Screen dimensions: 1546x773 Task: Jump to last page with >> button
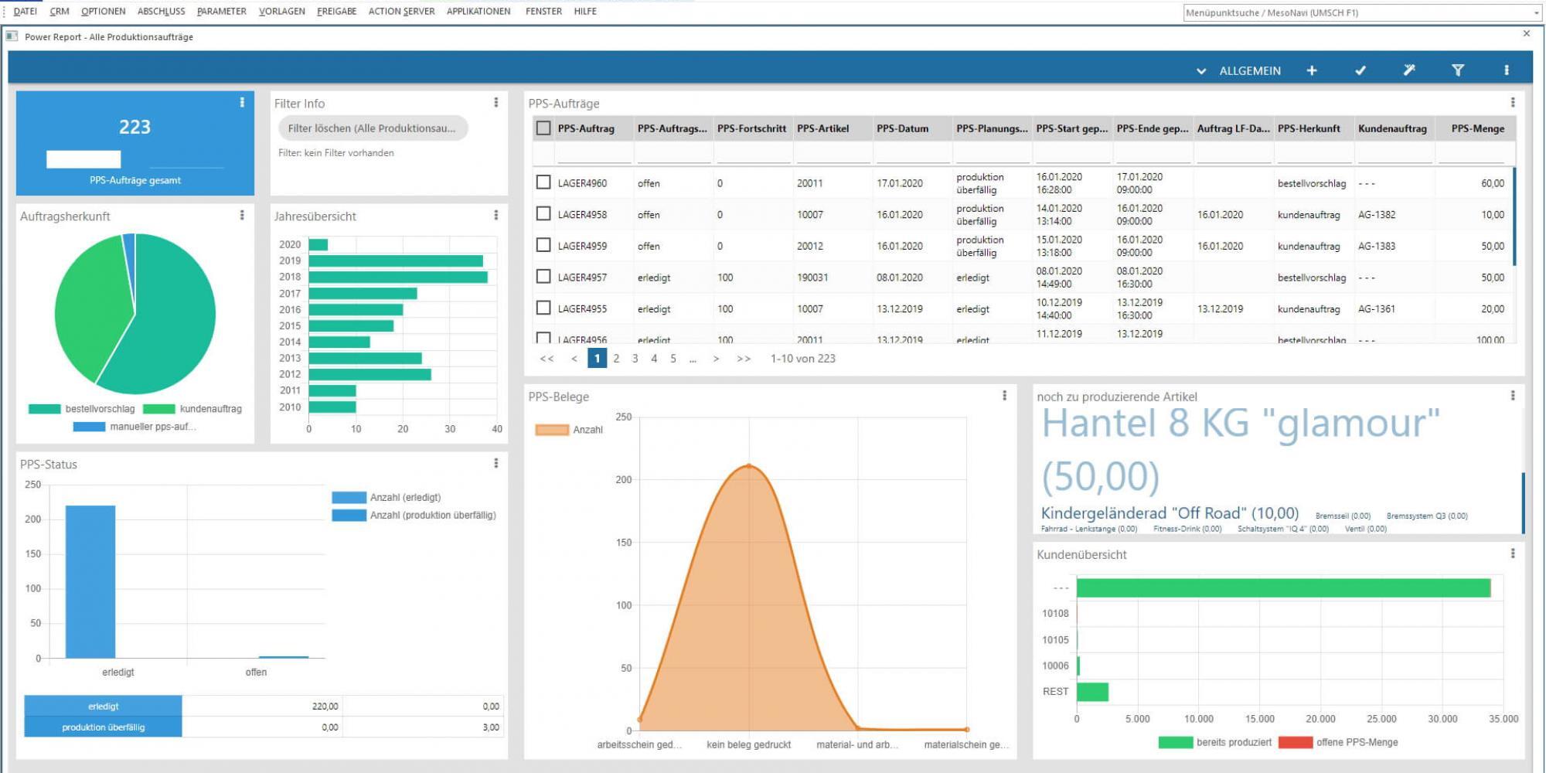tap(744, 358)
